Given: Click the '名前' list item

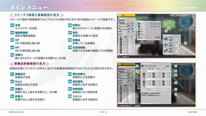Looking at the screenshot, I should 18,25.
